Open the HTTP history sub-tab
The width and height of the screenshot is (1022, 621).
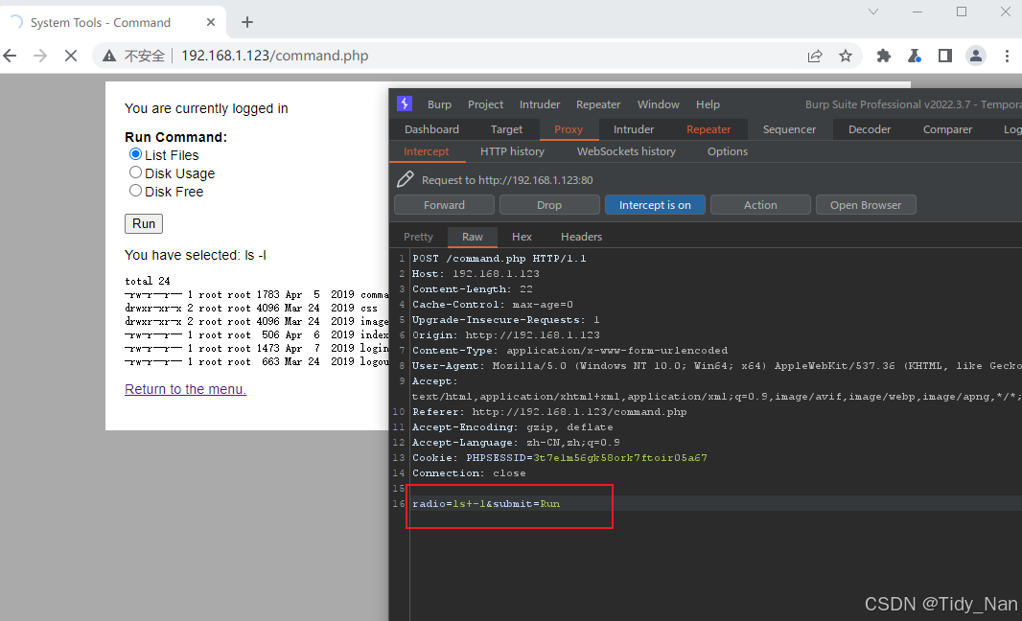coord(512,151)
